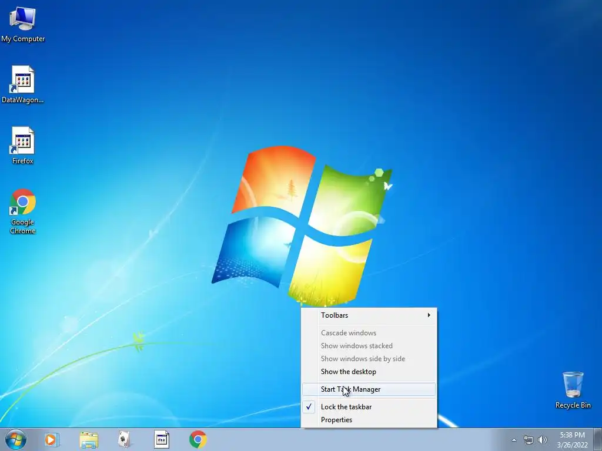Click the Cascade windows menu entry

tap(369, 333)
